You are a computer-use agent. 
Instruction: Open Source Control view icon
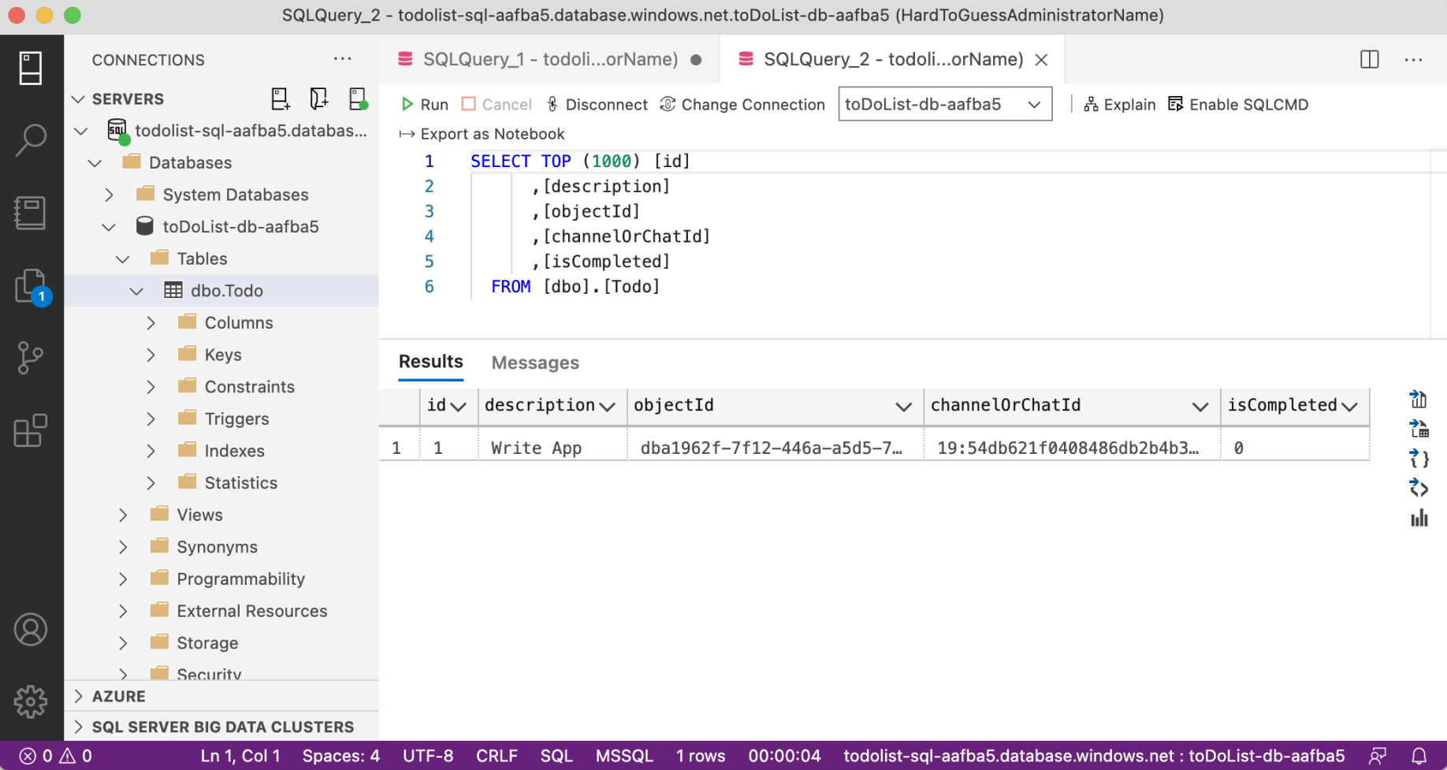(31, 359)
